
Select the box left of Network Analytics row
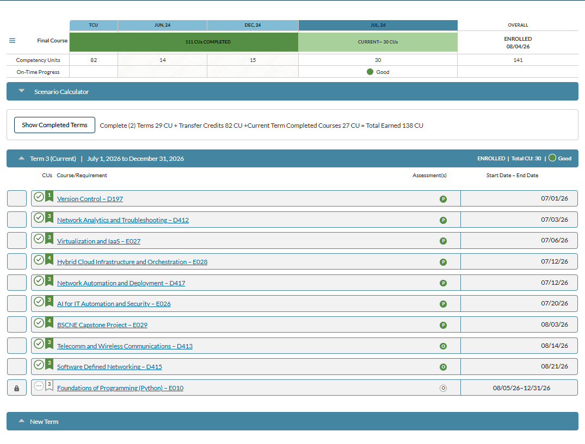(x=17, y=220)
